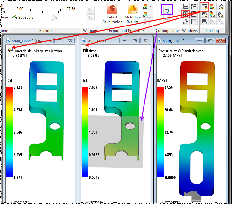This screenshot has height=205, width=232.
Task: Click document icon in snap_cover title bar
Action: 84,40
